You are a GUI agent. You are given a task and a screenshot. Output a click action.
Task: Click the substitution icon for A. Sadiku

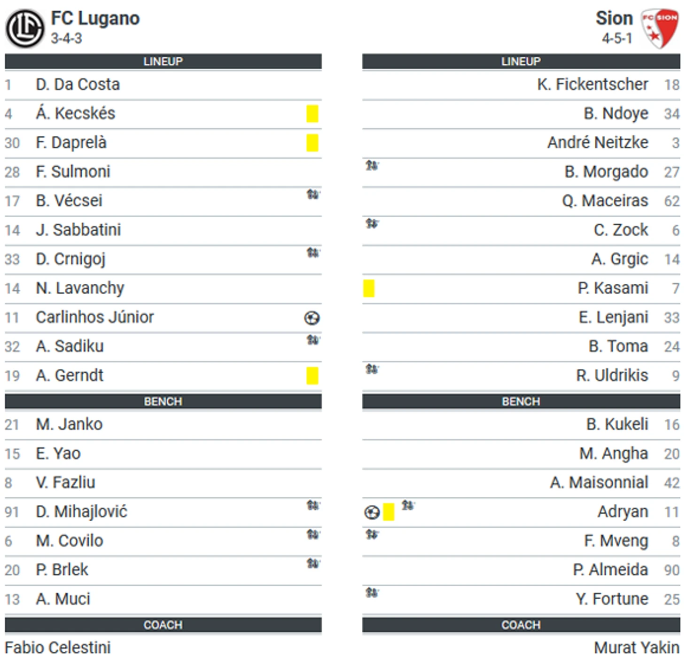click(x=313, y=339)
